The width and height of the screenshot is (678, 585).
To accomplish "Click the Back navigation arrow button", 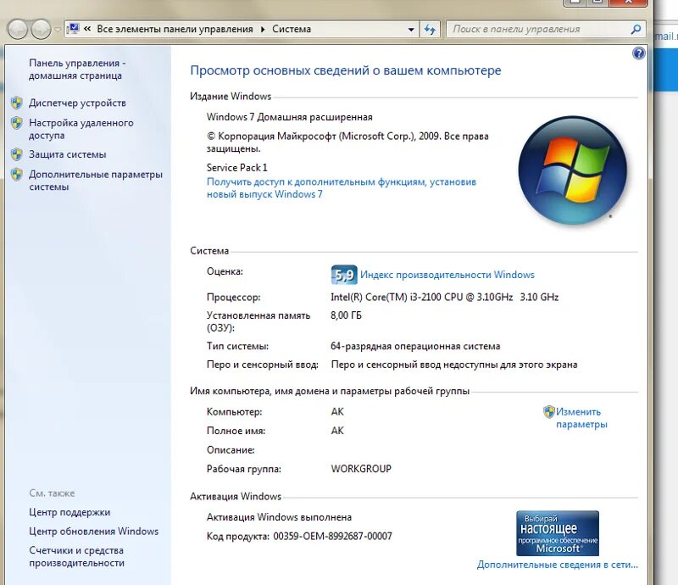I will [x=18, y=30].
